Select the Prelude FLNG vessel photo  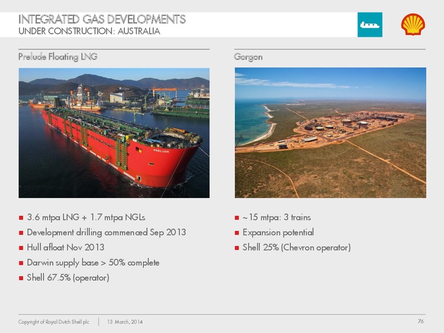114,133
